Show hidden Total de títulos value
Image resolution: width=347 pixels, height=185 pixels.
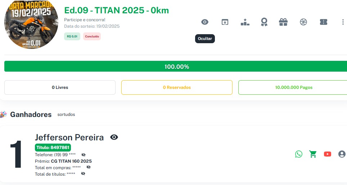pos(83,174)
